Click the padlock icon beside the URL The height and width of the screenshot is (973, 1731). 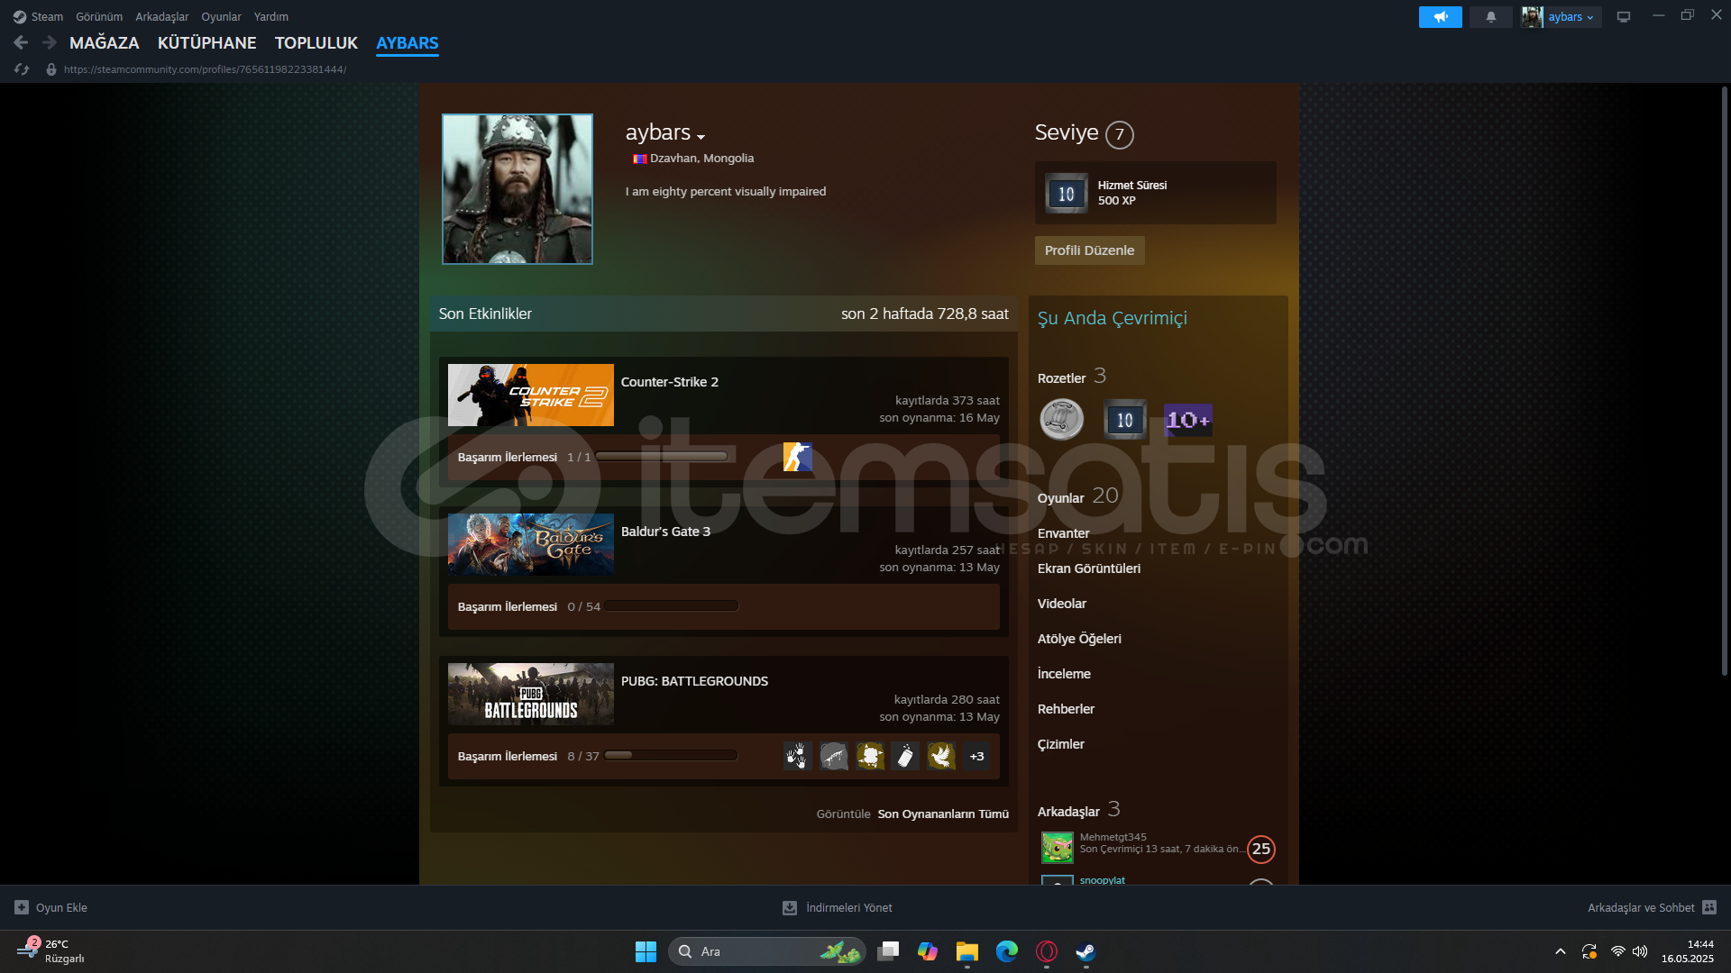pyautogui.click(x=51, y=69)
